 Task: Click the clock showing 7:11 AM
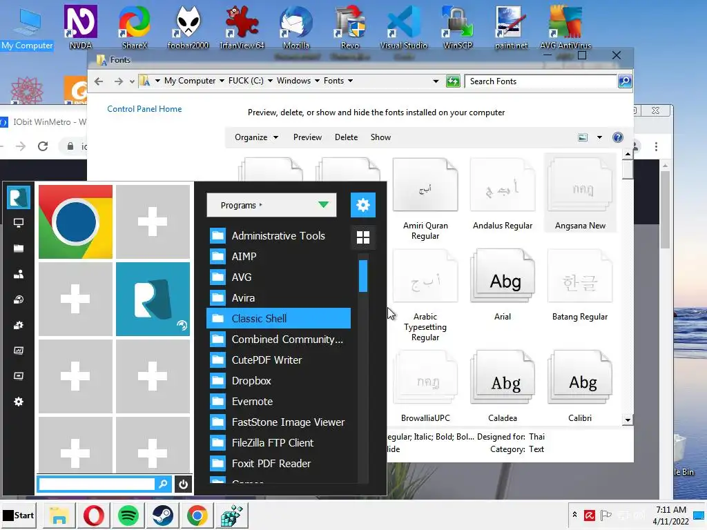click(671, 510)
